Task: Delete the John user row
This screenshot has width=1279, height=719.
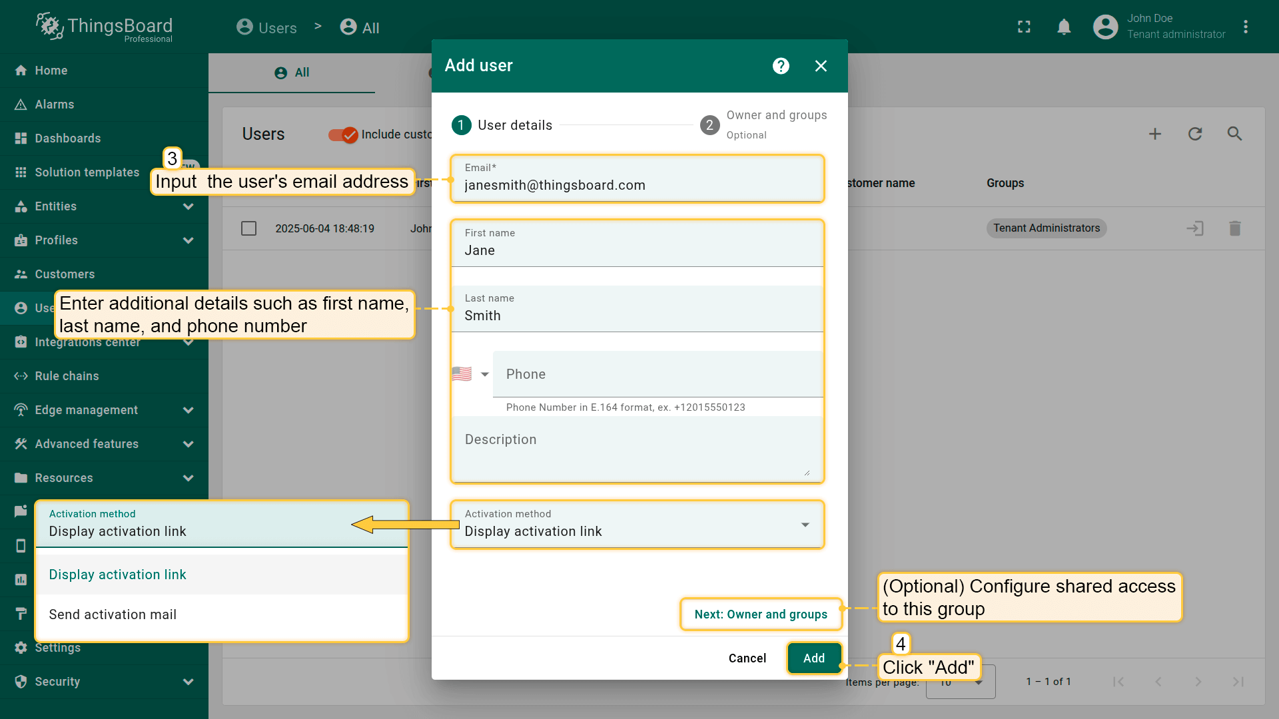Action: coord(1234,228)
